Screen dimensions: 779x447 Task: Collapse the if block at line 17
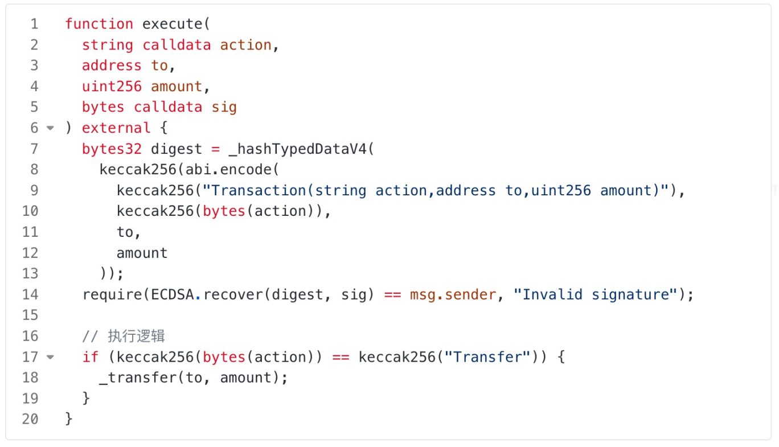[50, 358]
